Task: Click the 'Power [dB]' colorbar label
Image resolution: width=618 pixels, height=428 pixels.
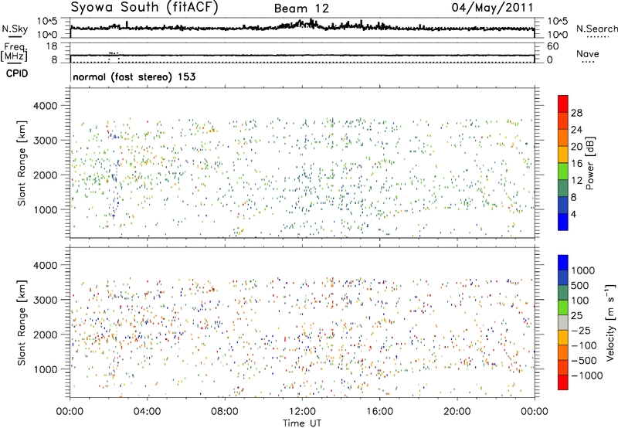Action: [590, 163]
